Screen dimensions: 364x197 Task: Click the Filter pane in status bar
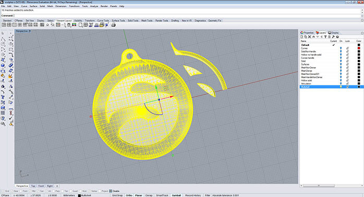coord(208,195)
